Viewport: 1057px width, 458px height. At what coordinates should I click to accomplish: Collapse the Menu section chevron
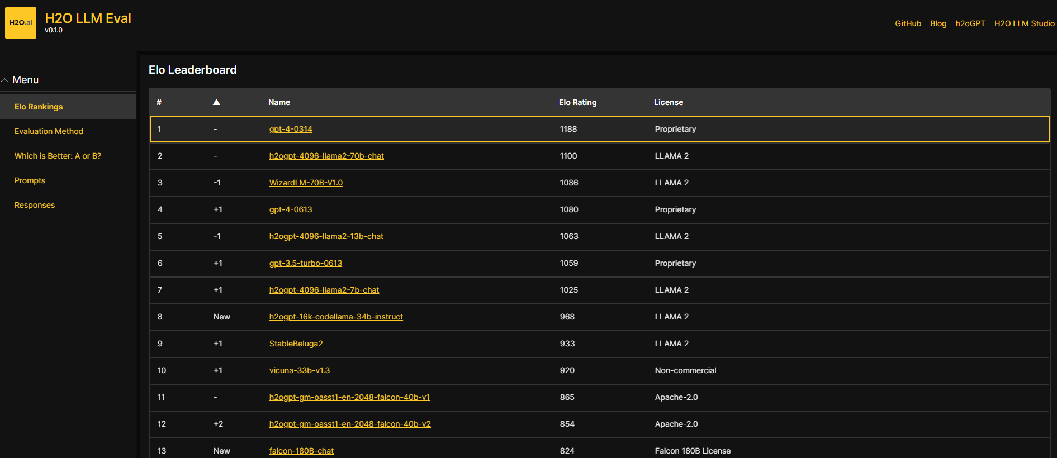(x=4, y=80)
